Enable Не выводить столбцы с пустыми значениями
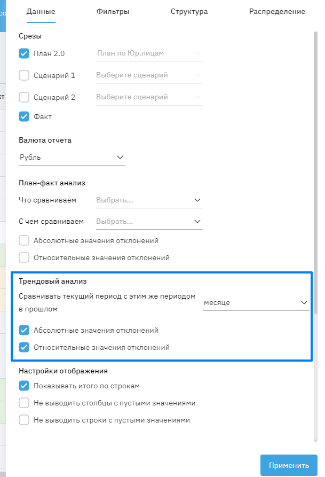 (x=24, y=403)
